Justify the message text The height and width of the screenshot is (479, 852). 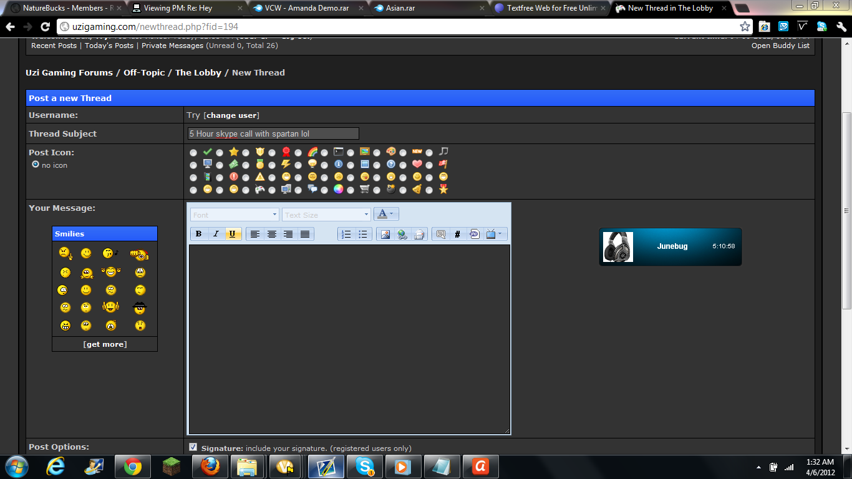pos(305,235)
